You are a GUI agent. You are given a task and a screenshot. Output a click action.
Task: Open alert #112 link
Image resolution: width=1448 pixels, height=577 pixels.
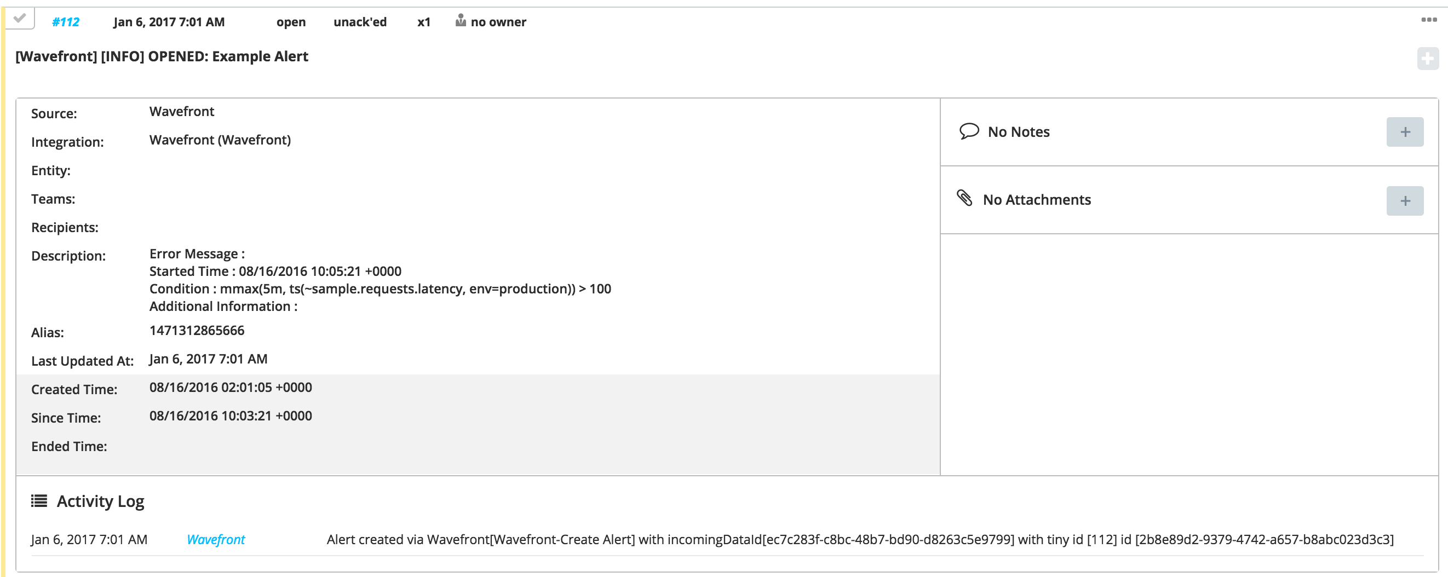[x=66, y=22]
